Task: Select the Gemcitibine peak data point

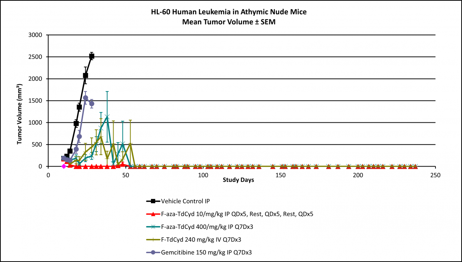Action: pos(85,98)
